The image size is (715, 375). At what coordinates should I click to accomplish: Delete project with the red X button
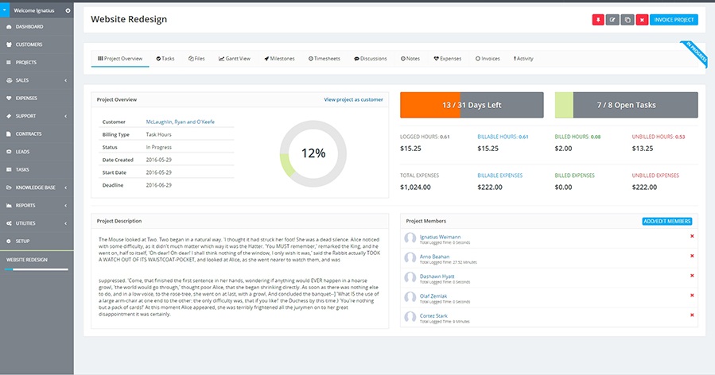[x=641, y=20]
